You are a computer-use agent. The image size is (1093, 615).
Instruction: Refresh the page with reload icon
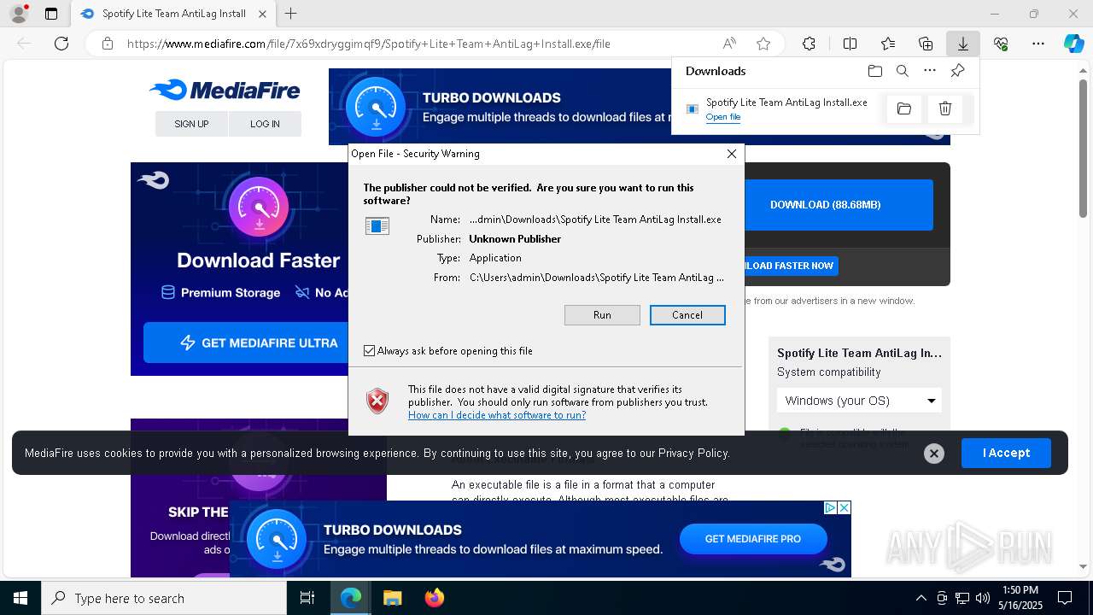[x=61, y=44]
